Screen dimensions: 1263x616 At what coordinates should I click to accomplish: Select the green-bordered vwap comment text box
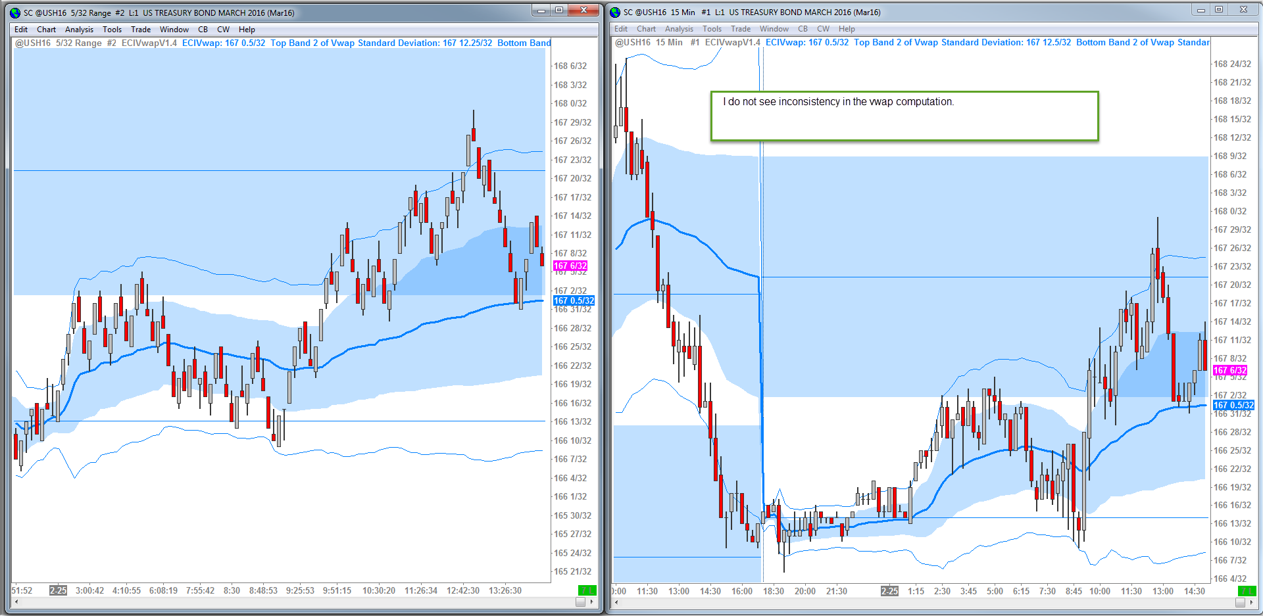point(904,116)
